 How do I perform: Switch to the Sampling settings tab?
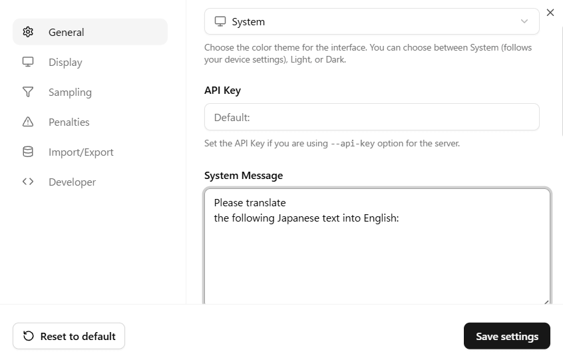point(70,92)
